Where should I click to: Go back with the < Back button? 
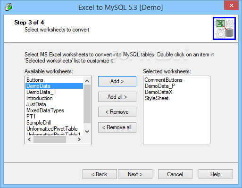100,174
